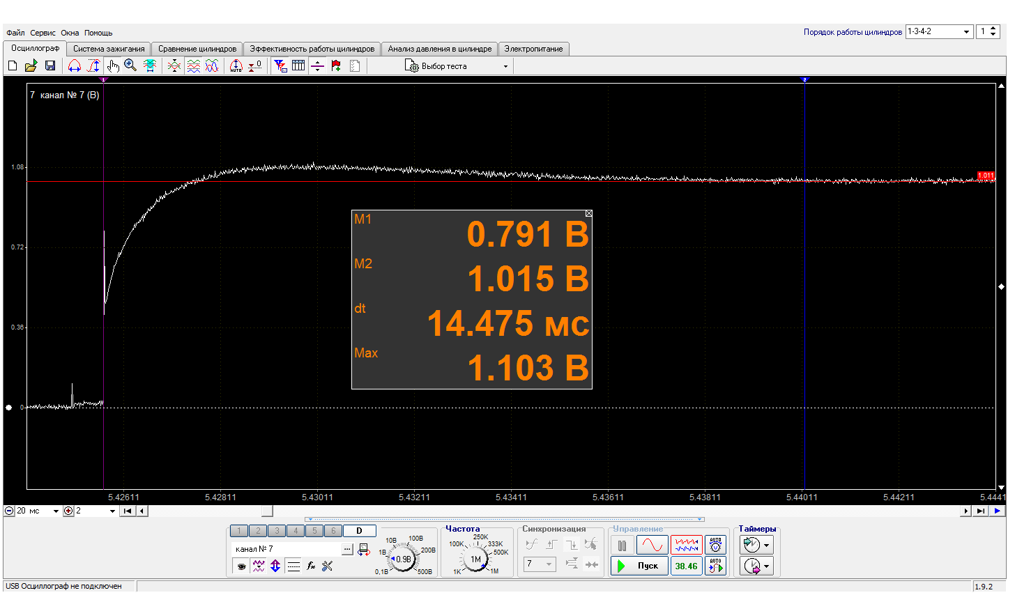The image size is (1015, 595).
Task: Select the vertical scale tool icon
Action: (93, 65)
